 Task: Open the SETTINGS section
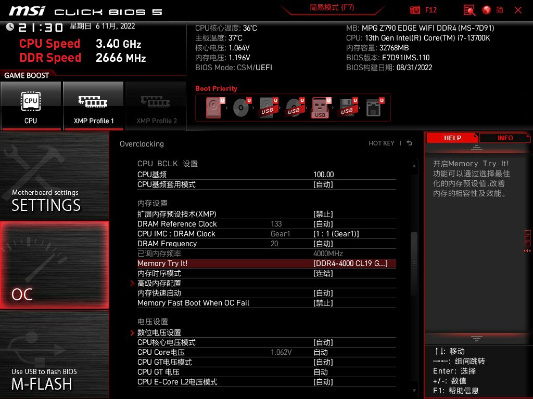pyautogui.click(x=54, y=176)
